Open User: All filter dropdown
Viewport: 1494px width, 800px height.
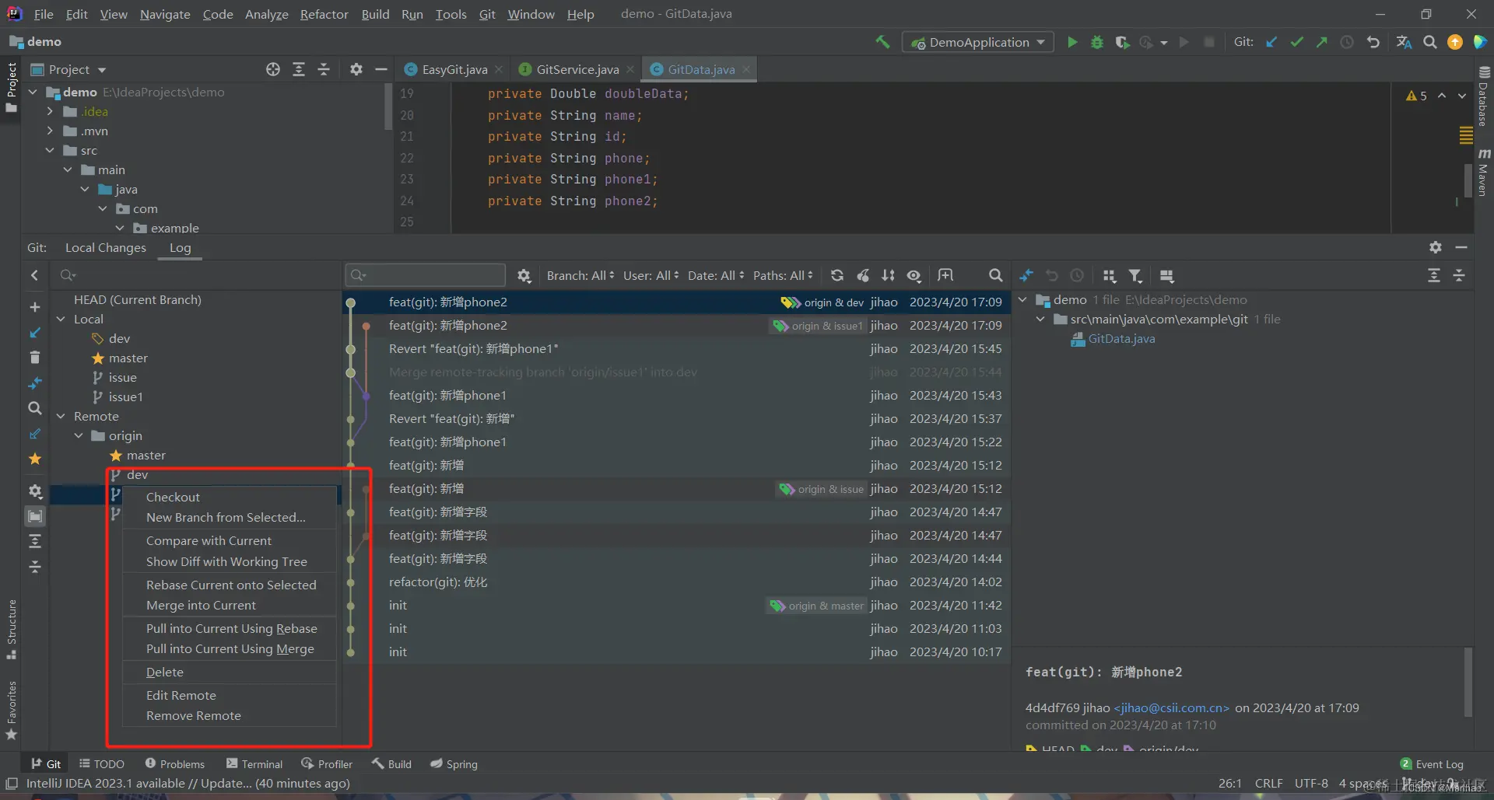(x=651, y=275)
